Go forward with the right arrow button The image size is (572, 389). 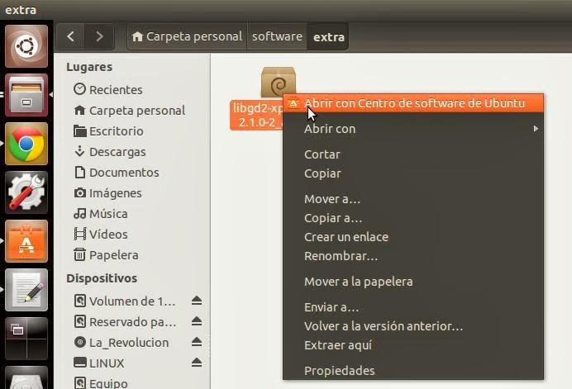point(99,36)
